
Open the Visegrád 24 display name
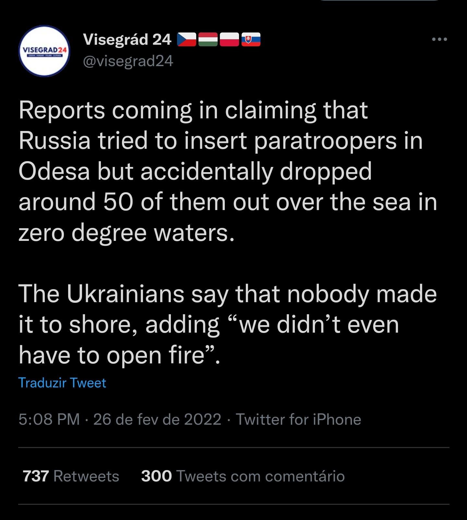(127, 40)
